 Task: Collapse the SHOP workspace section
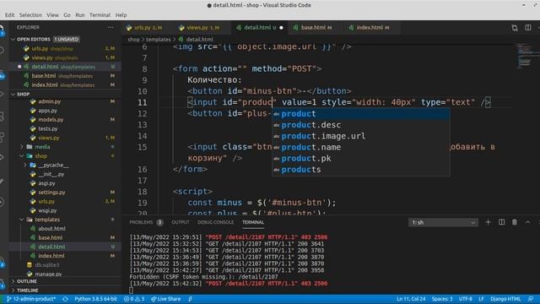(x=13, y=94)
